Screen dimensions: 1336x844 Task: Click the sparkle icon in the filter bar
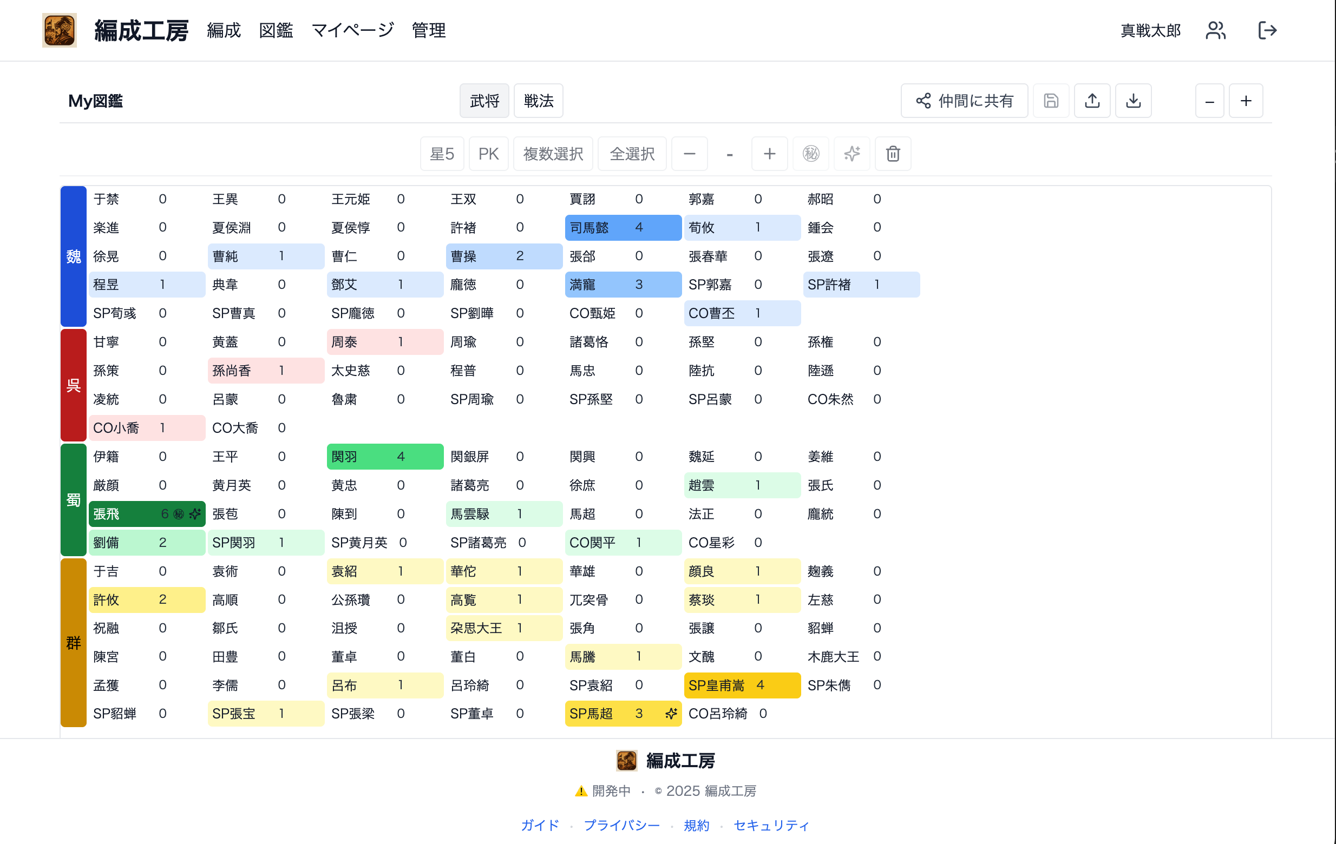pyautogui.click(x=852, y=154)
